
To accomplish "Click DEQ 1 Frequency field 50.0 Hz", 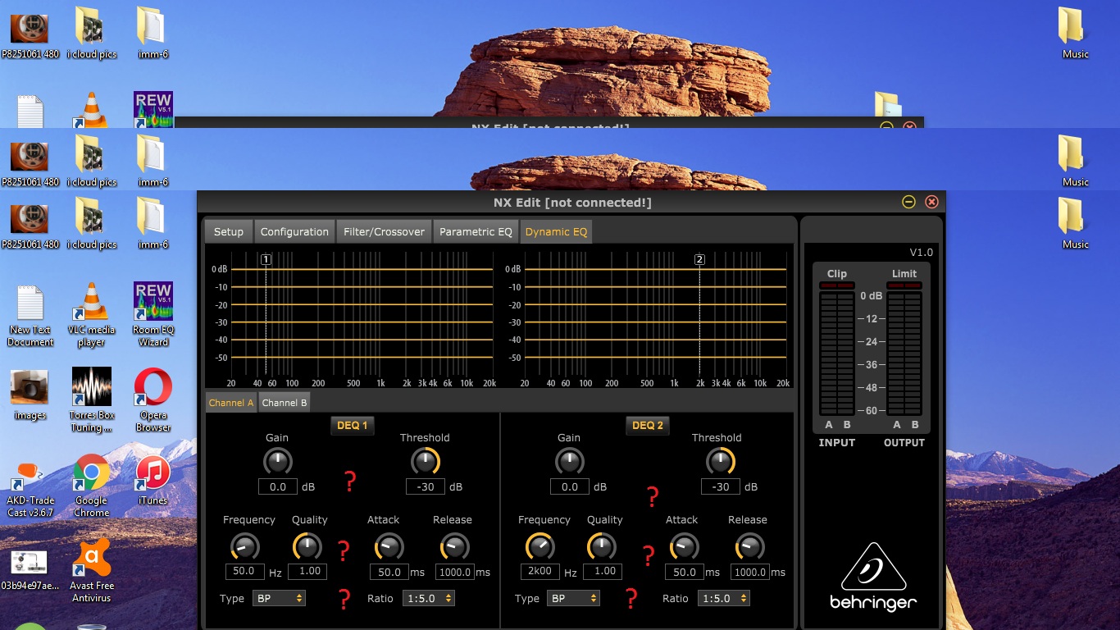I will point(244,571).
